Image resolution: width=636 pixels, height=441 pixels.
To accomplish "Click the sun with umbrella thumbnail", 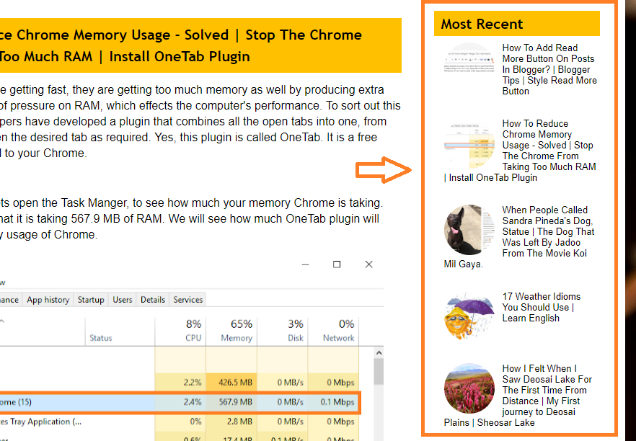I will pos(469,316).
